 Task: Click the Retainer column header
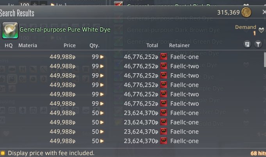pos(179,45)
